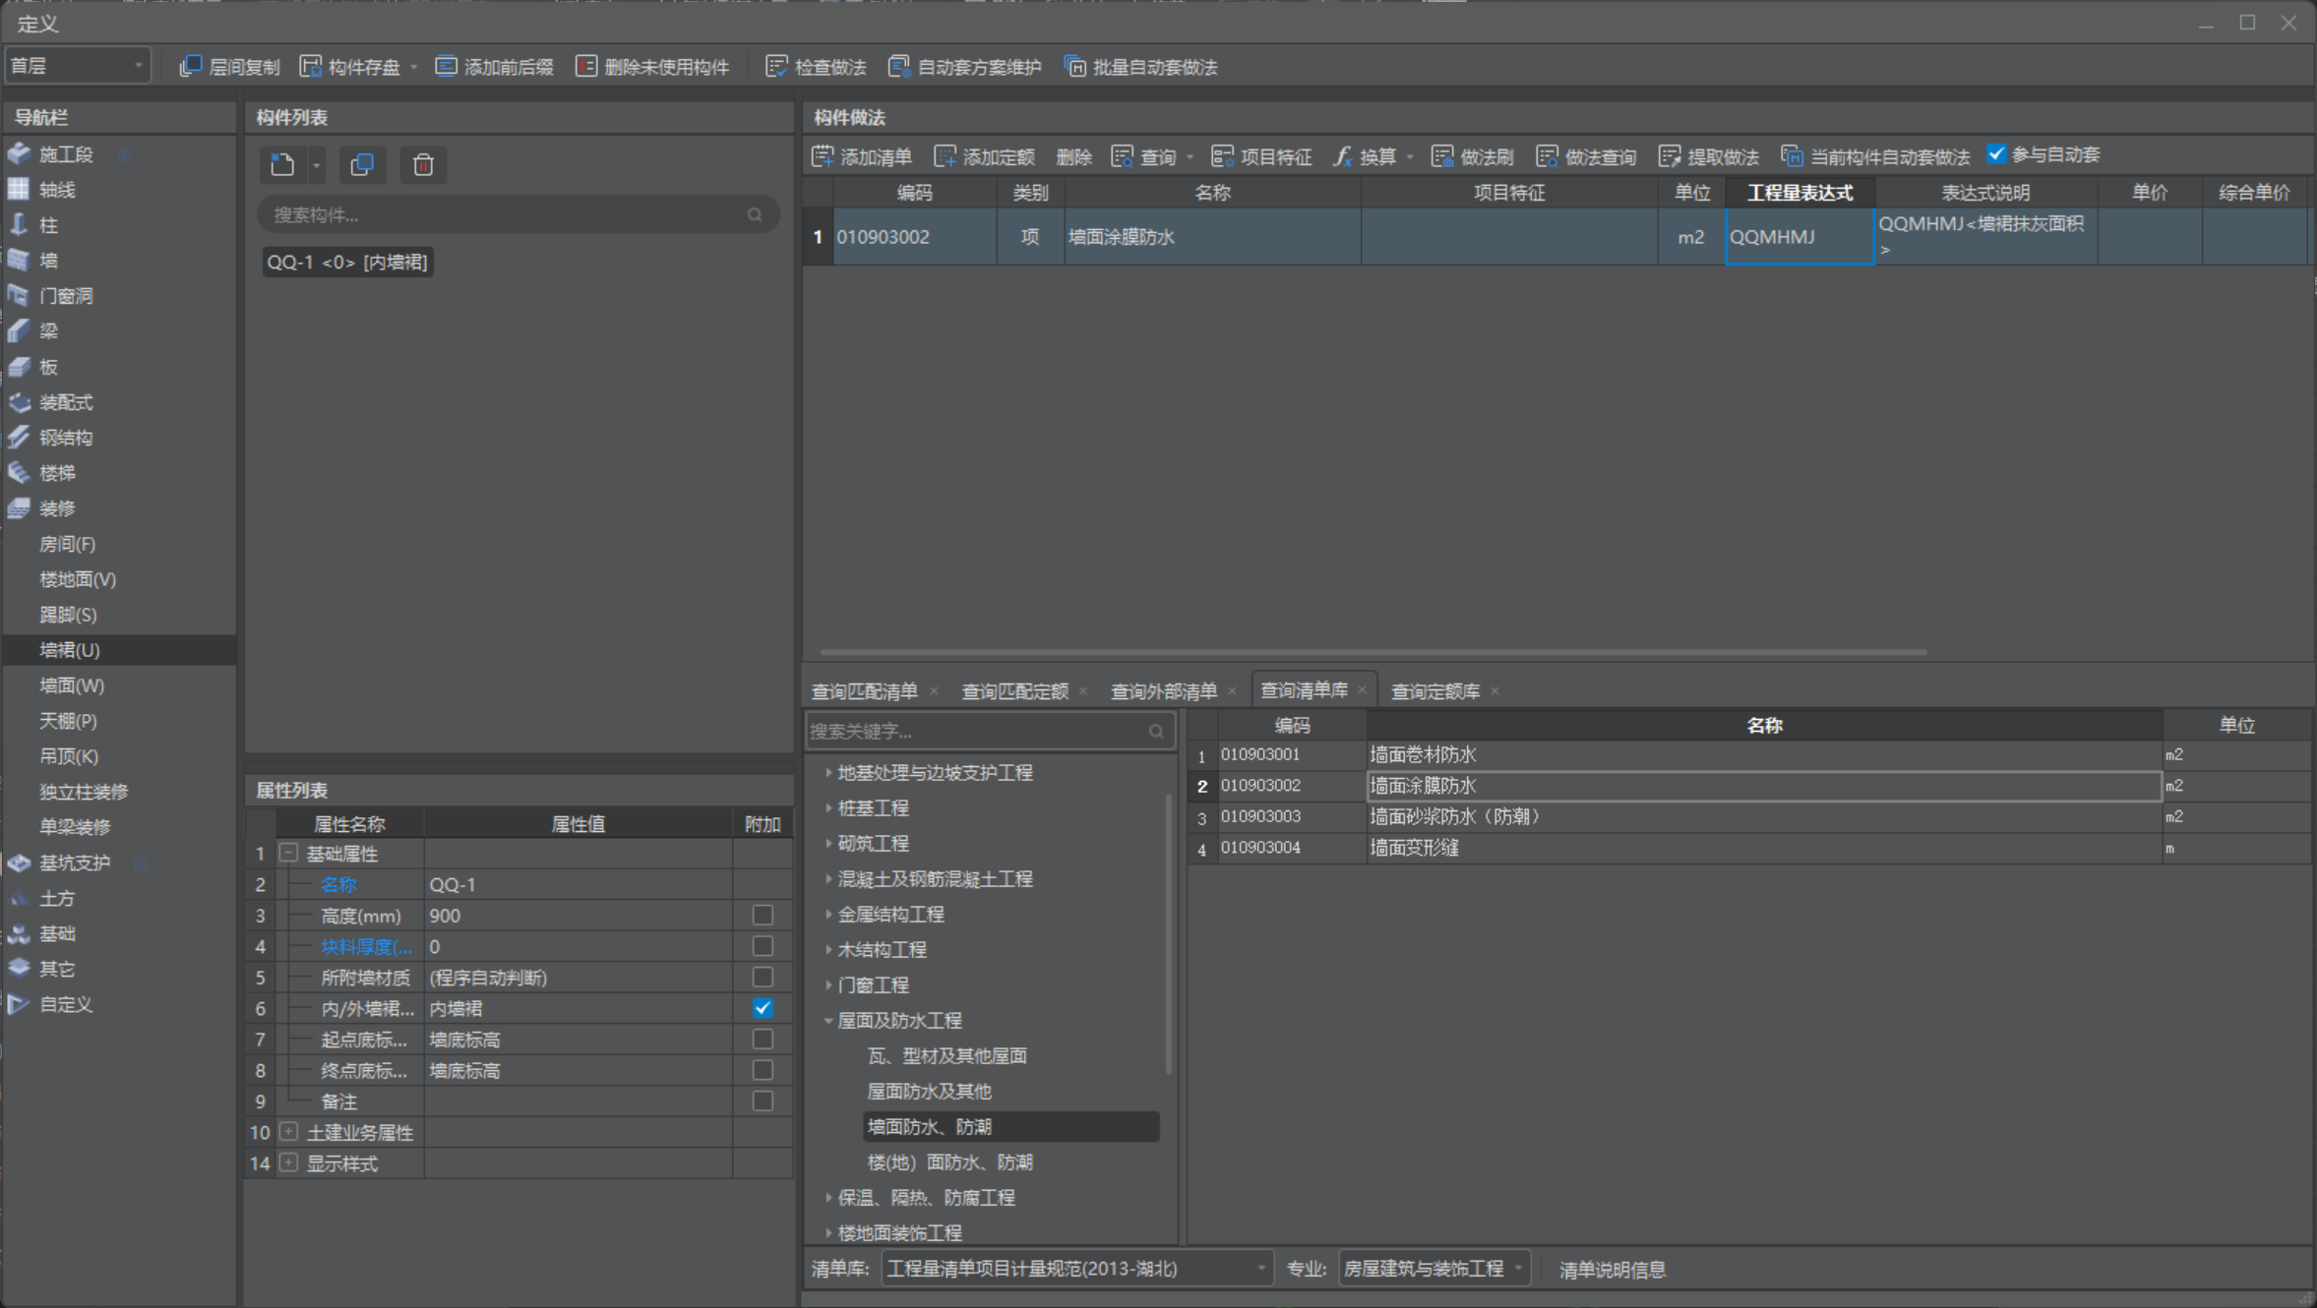
Task: Click 当前构件自动套做法 icon
Action: [x=1792, y=155]
